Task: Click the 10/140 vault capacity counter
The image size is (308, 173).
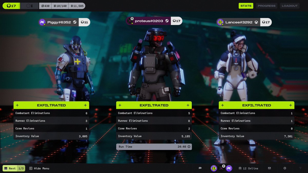Action: click(x=60, y=6)
